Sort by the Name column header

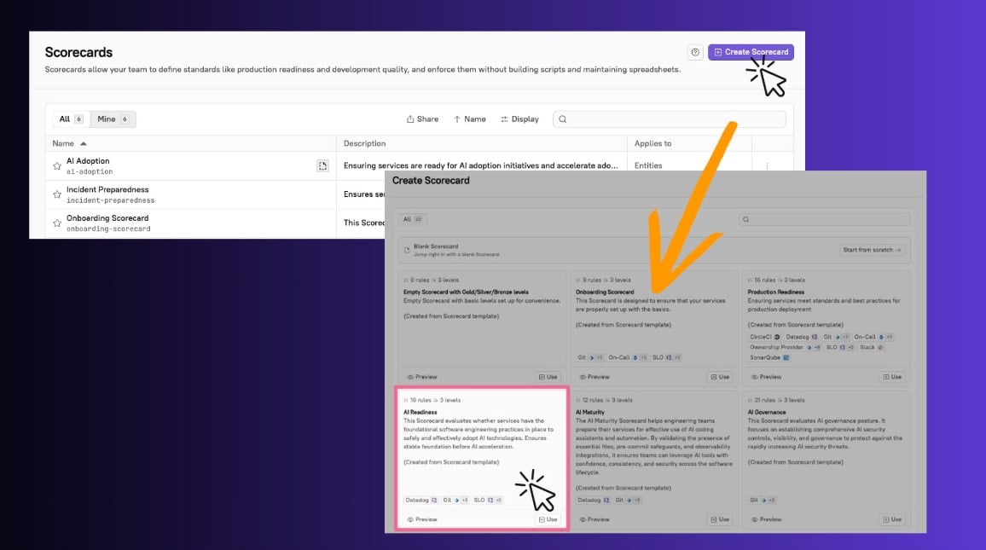(x=69, y=143)
